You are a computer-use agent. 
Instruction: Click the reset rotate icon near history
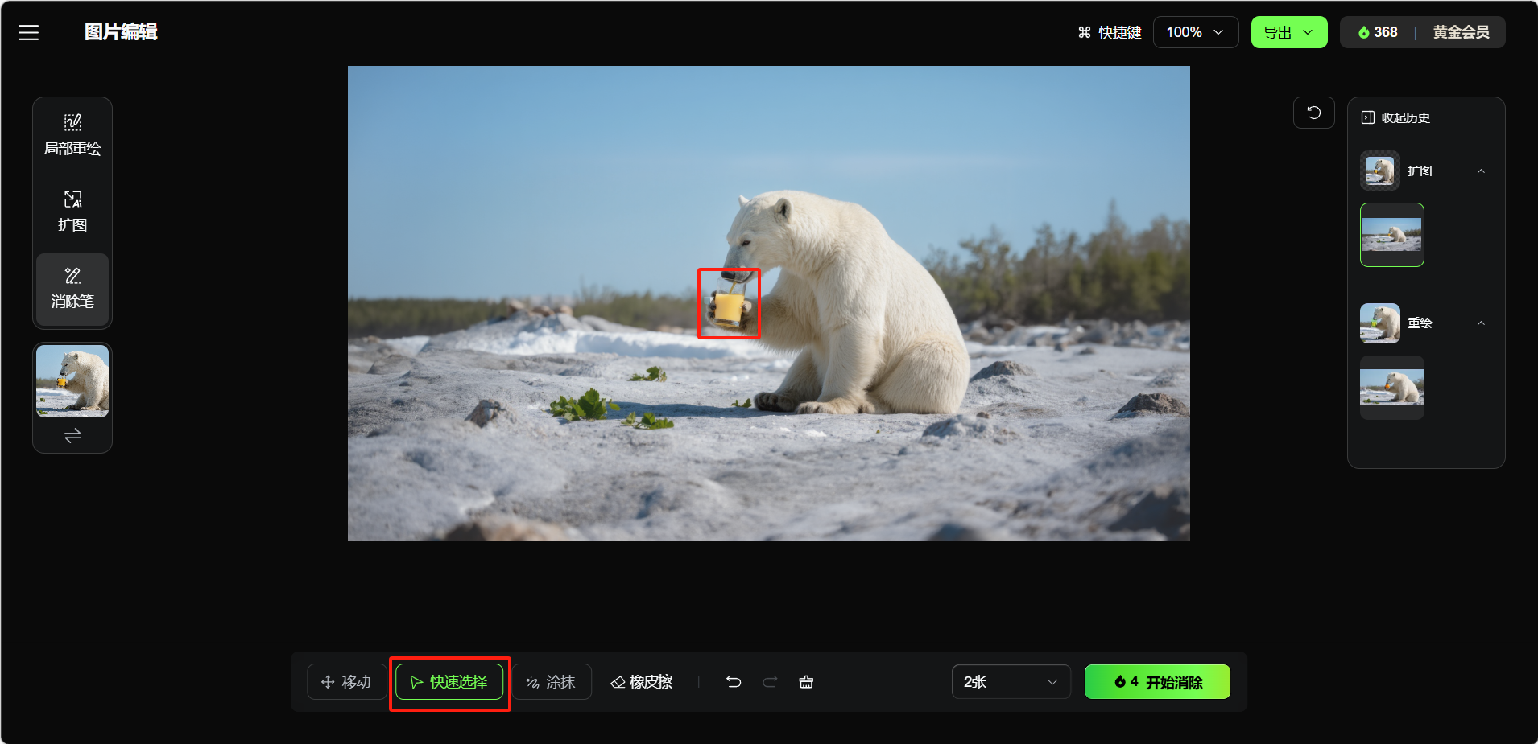1313,113
